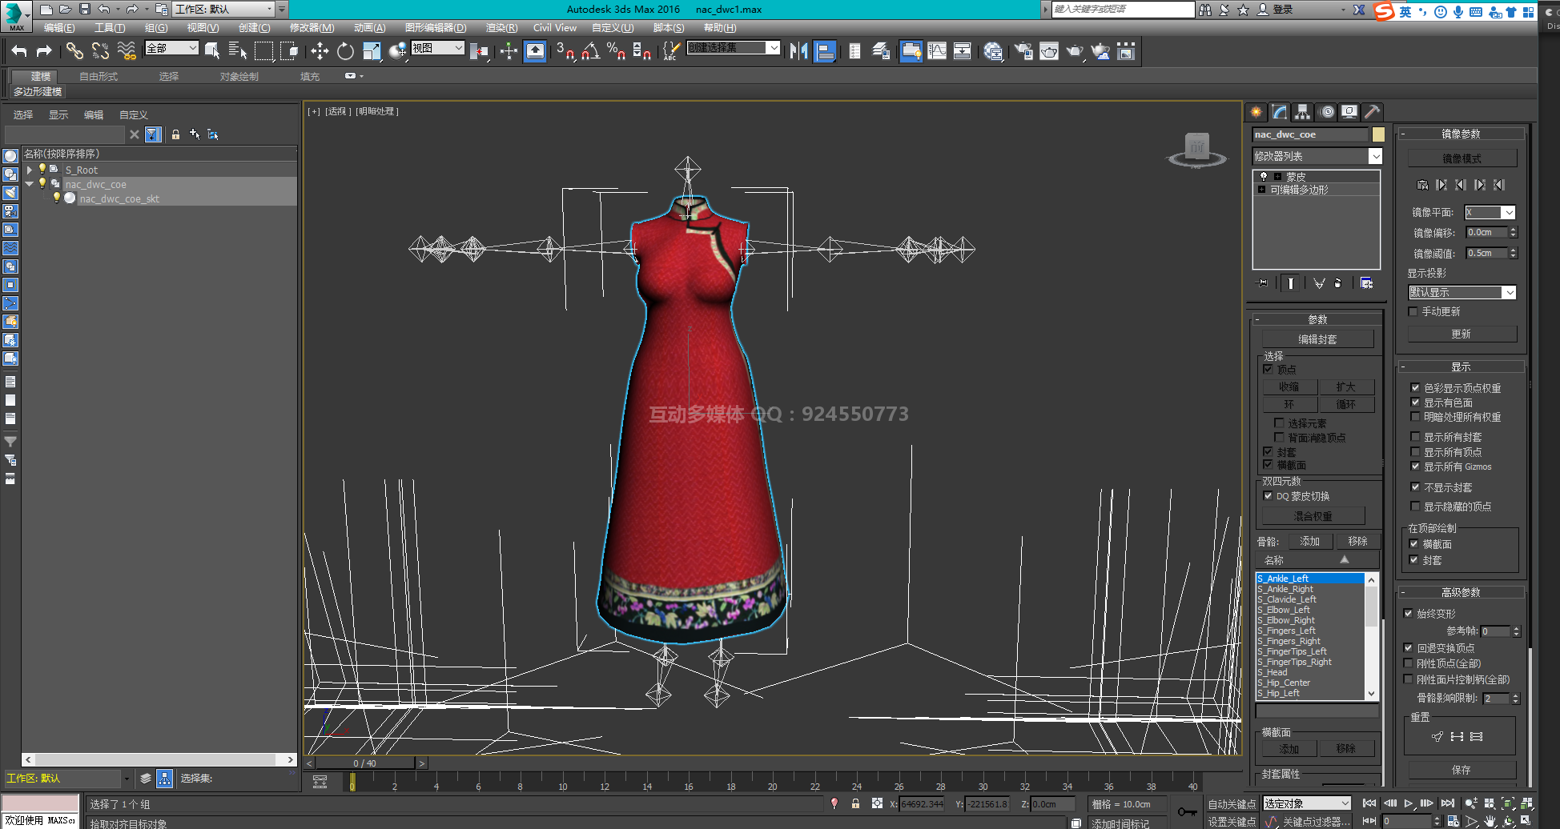Click the Undo arrow in main toolbar

[x=19, y=52]
